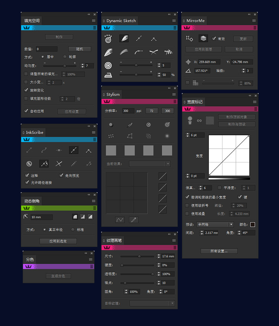This screenshot has height=326, width=279.
Task: Click the curve edit button in Stylism
Action: coord(120,220)
